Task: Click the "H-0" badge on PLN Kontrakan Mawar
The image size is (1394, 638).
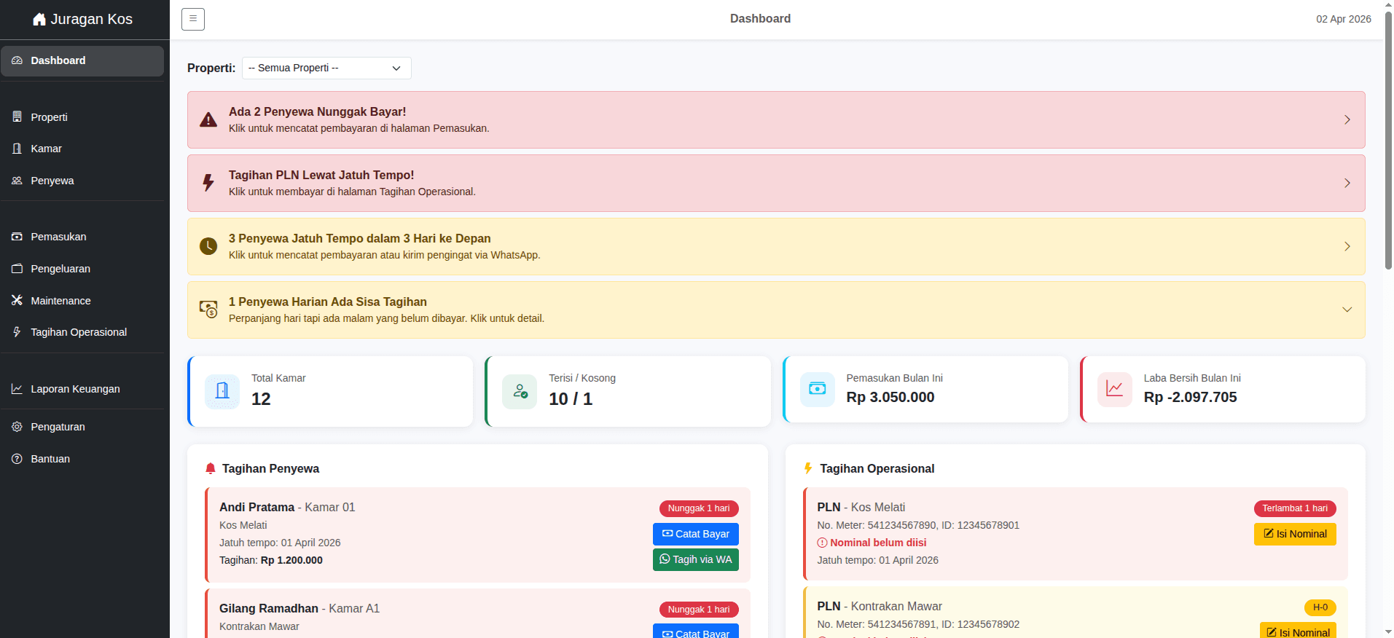Action: click(1320, 607)
